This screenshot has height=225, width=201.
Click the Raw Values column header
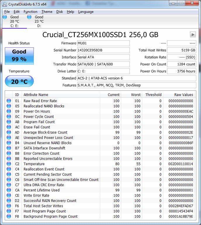[179, 95]
